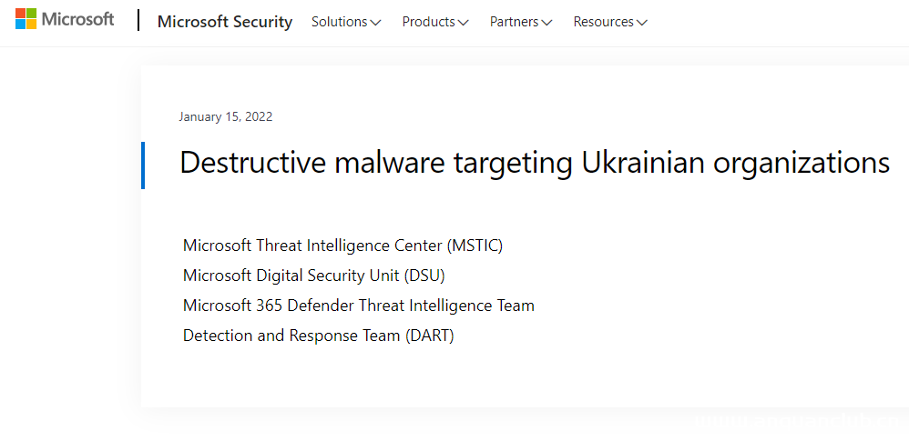Select Microsoft Threat Intelligence Center (MSTIC) author

coord(342,246)
